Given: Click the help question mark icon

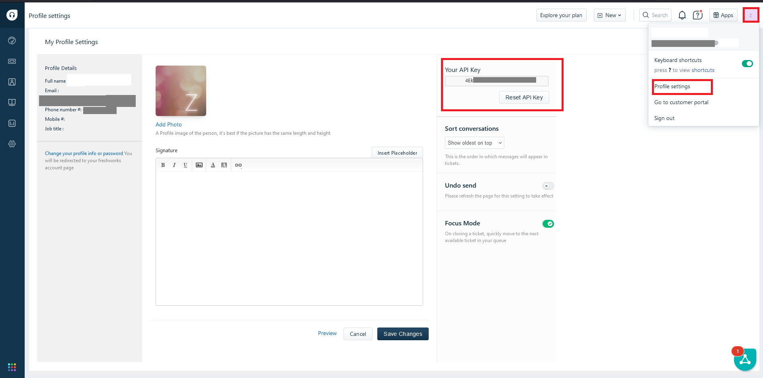Looking at the screenshot, I should click(697, 15).
